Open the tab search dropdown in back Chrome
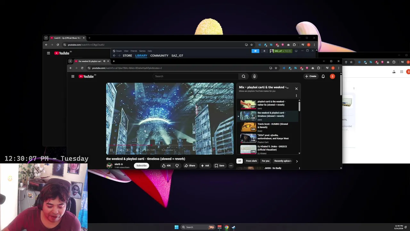The height and width of the screenshot is (231, 410). (x=46, y=38)
